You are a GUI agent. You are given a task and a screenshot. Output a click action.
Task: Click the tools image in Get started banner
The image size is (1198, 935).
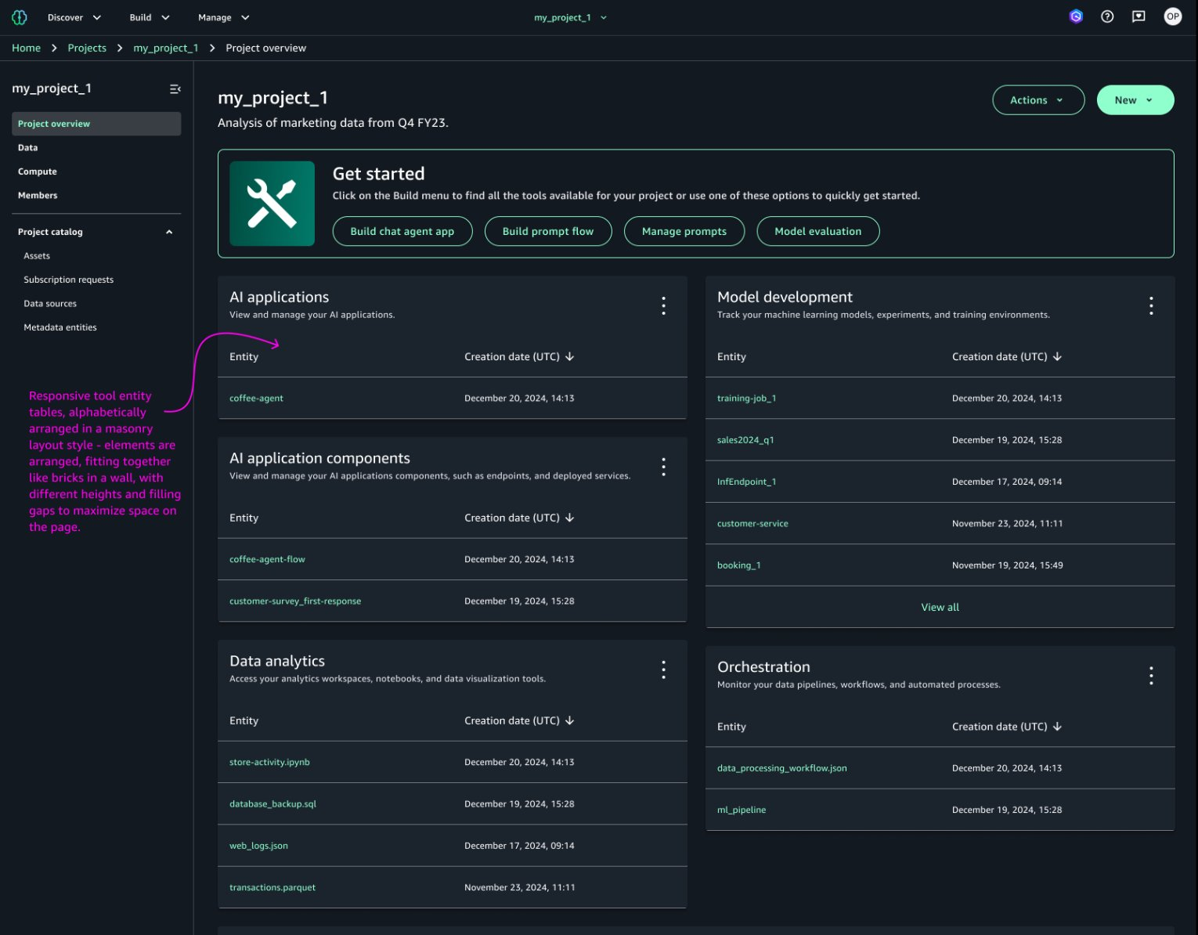tap(272, 203)
